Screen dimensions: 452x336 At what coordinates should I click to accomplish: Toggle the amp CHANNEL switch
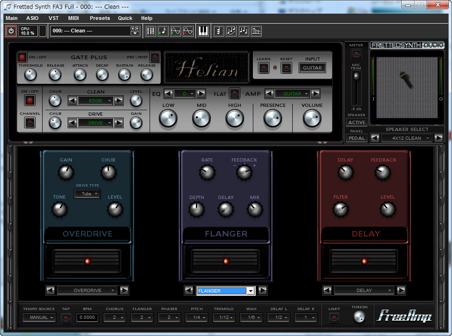(x=30, y=123)
